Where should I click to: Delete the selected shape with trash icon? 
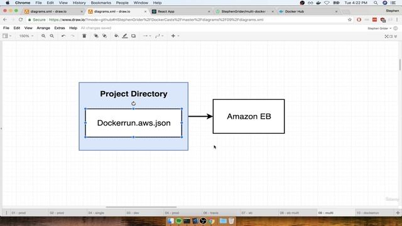[x=84, y=36]
